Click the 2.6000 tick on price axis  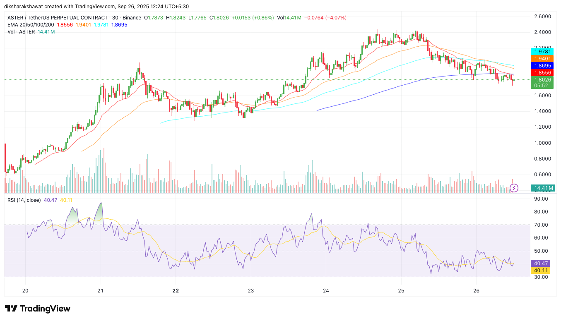pyautogui.click(x=542, y=17)
